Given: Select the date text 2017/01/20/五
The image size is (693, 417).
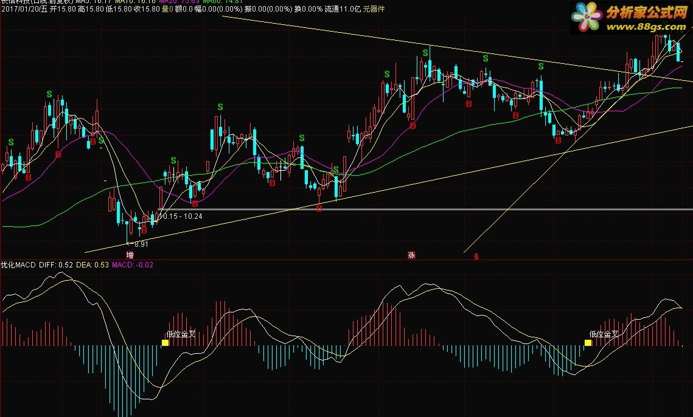Looking at the screenshot, I should point(24,9).
